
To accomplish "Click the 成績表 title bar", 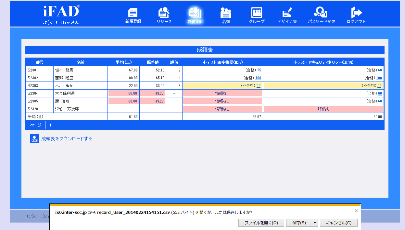I will [x=205, y=50].
